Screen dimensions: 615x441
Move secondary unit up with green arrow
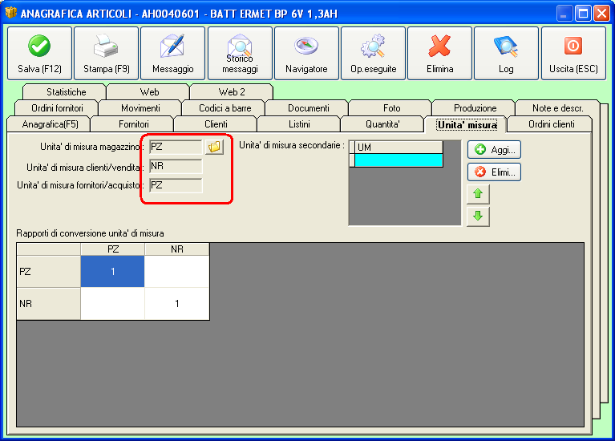(x=478, y=194)
